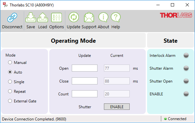195x123 pixels.
Task: Click the current Close value 88
Action: pyautogui.click(x=117, y=81)
